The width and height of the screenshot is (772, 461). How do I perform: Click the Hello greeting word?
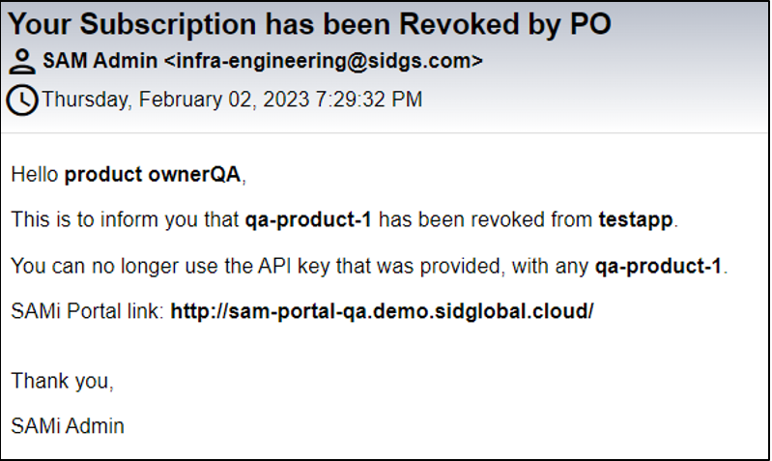pos(35,175)
